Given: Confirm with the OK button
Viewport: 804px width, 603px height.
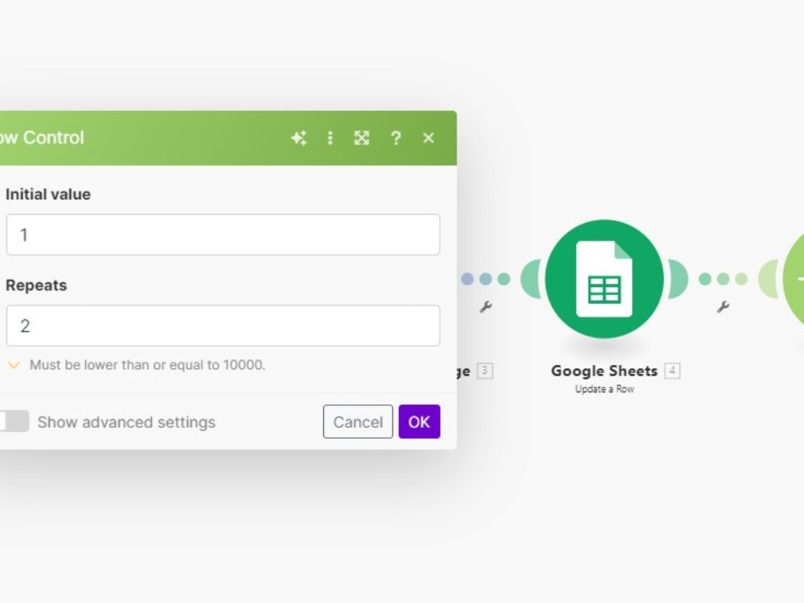Looking at the screenshot, I should 420,421.
